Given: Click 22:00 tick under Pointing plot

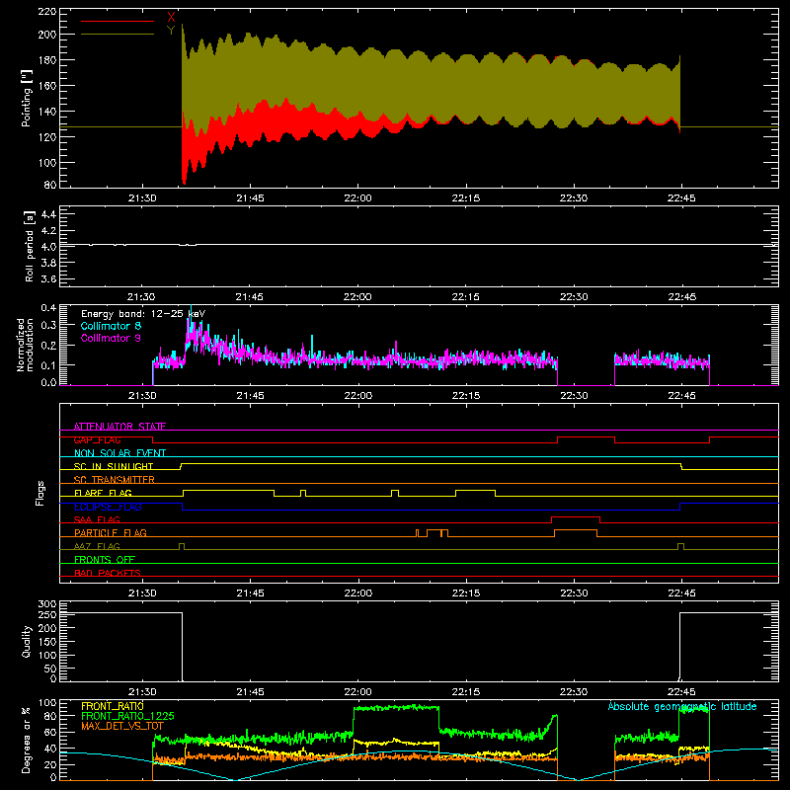Looking at the screenshot, I should pyautogui.click(x=357, y=198).
